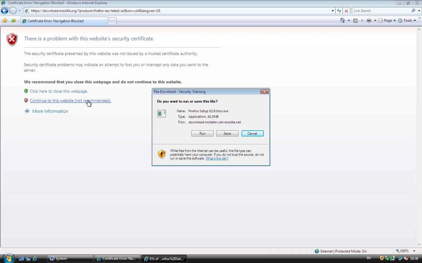
Task: Open the address bar history dropdown
Action: [x=333, y=11]
